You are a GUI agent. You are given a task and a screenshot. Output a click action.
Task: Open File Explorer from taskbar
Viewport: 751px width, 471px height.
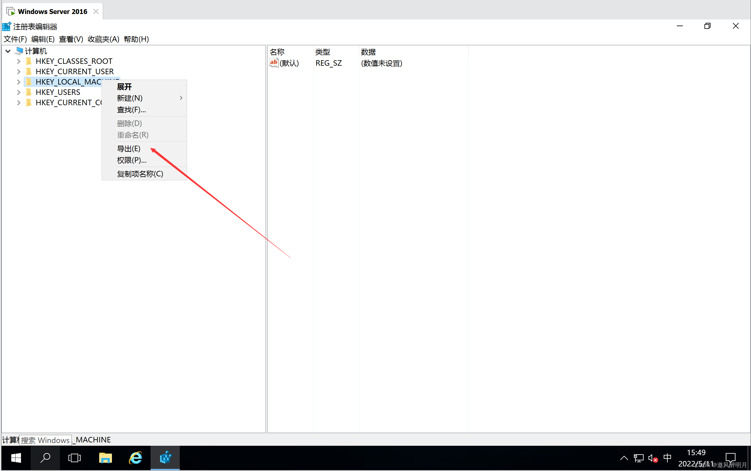[105, 458]
